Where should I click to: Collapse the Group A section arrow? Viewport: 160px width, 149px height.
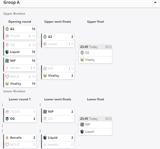155,3
